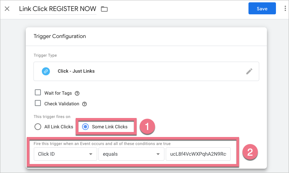The height and width of the screenshot is (173, 289).
Task: Open help icon next to Check Validation
Action: pyautogui.click(x=84, y=104)
